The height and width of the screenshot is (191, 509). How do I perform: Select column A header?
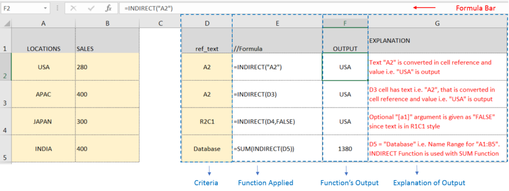(x=44, y=23)
